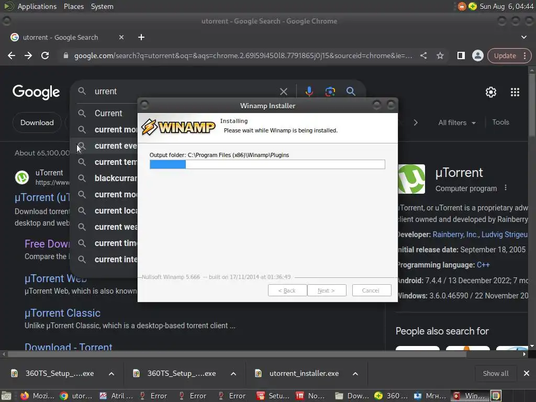Bookmark the page with the star icon

pyautogui.click(x=440, y=55)
